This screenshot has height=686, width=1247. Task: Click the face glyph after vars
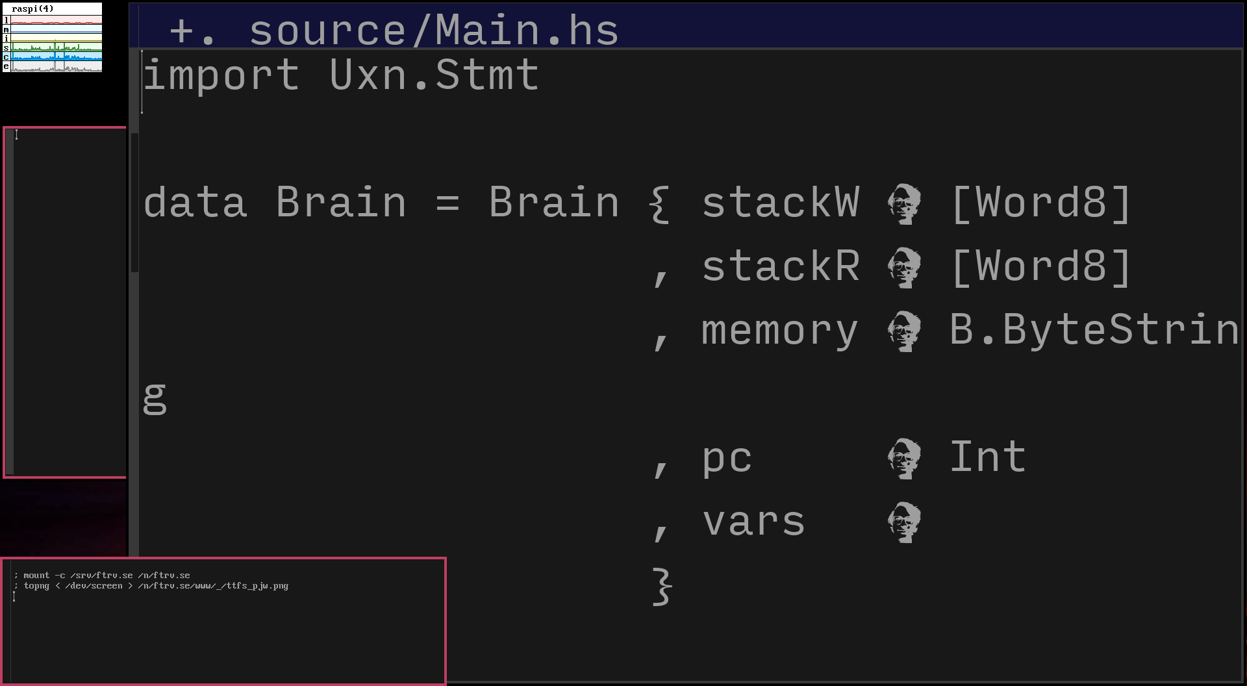click(x=904, y=522)
